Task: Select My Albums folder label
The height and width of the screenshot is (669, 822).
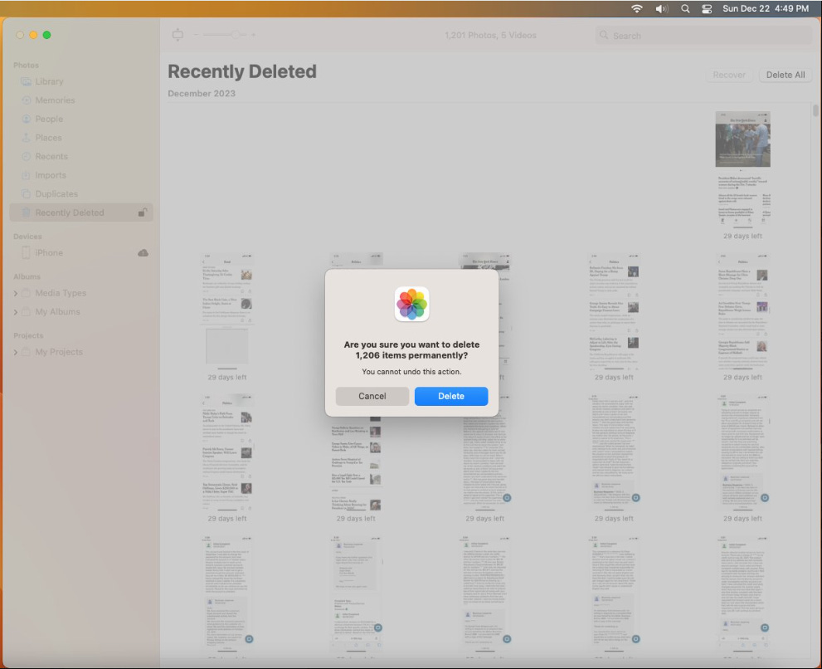Action: pyautogui.click(x=58, y=312)
